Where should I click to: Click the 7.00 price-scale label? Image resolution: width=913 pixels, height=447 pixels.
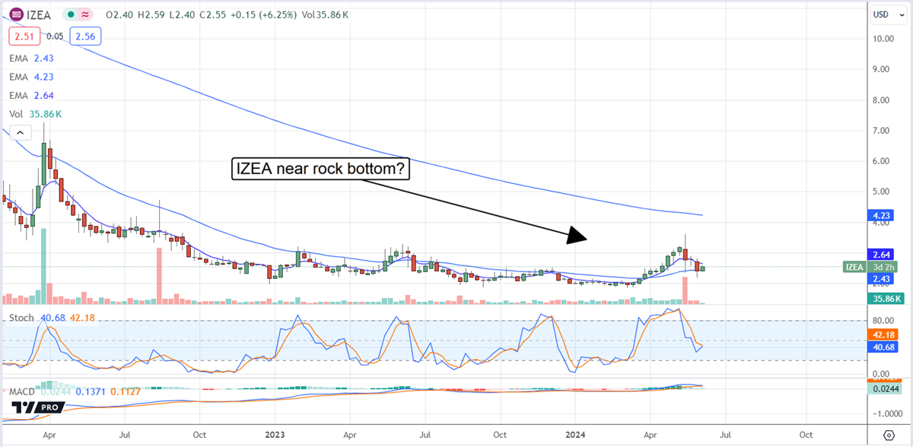(x=883, y=130)
